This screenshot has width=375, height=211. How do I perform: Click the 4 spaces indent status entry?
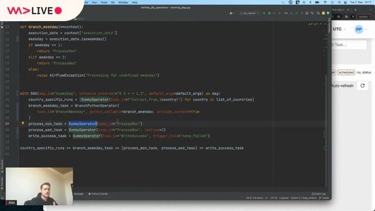point(284,198)
